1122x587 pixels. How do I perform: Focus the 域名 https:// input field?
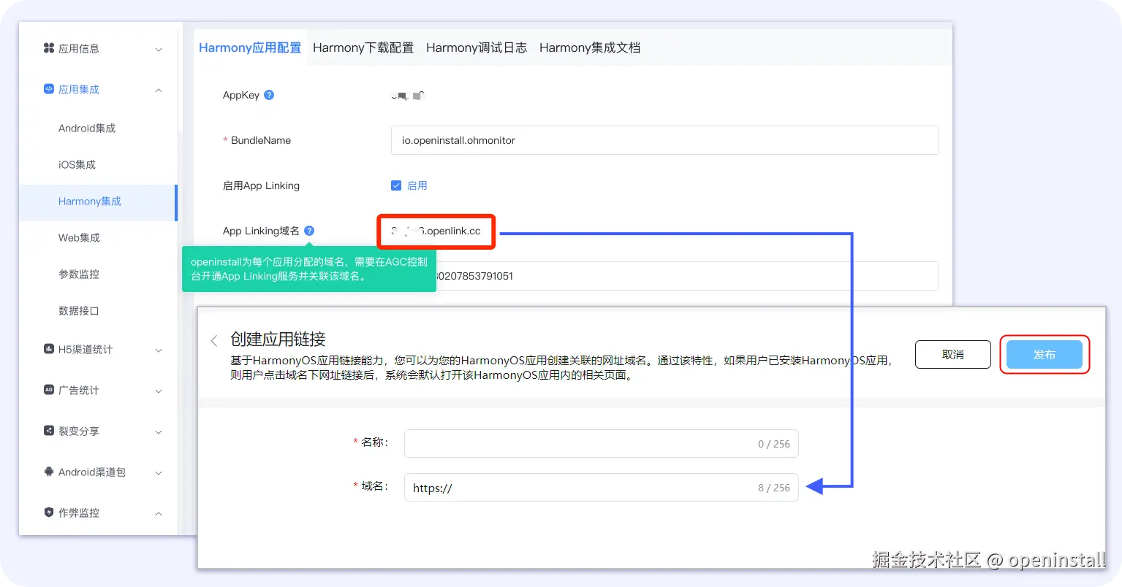coord(602,487)
